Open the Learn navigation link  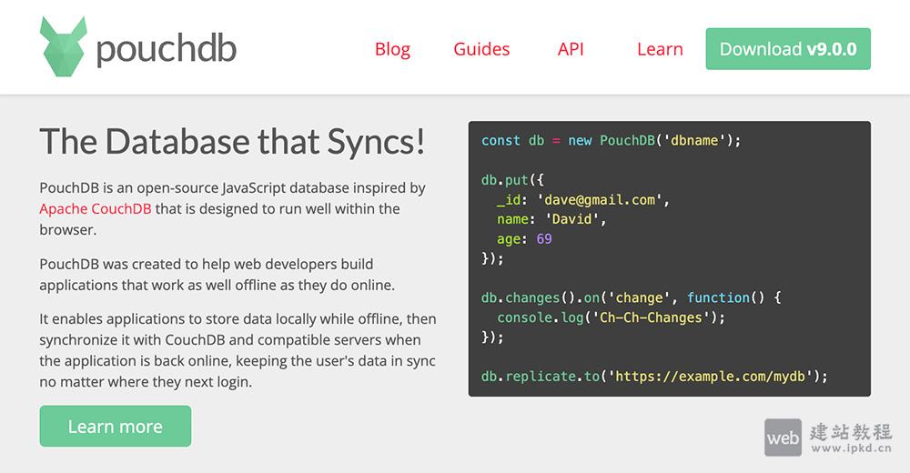(660, 49)
